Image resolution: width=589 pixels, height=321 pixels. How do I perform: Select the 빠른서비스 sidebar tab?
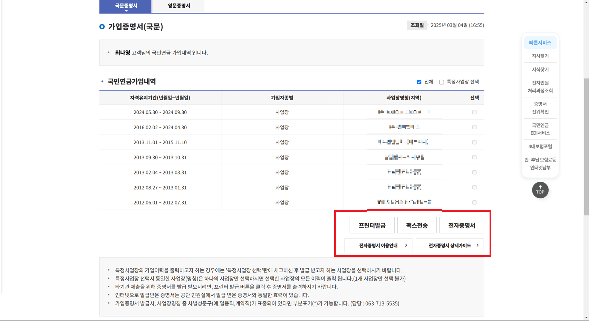coord(540,42)
